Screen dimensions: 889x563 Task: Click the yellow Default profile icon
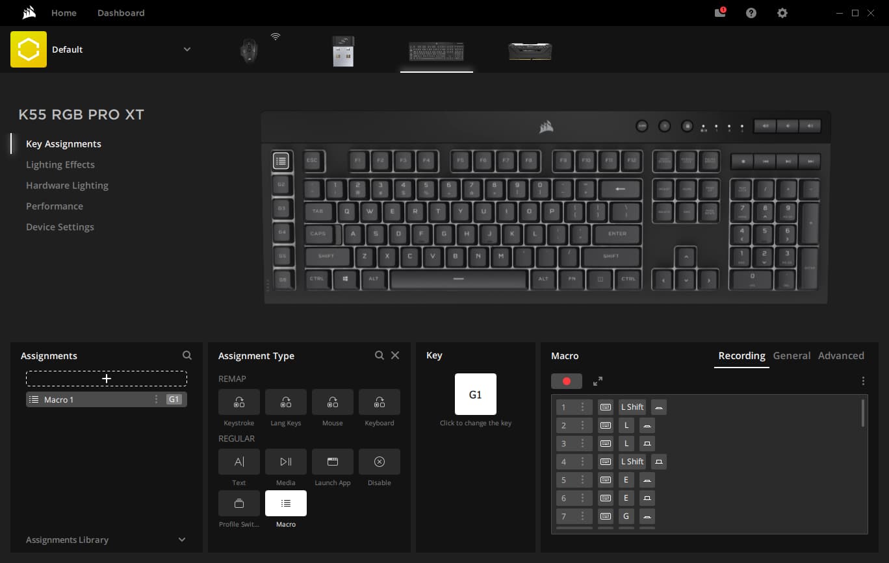29,49
